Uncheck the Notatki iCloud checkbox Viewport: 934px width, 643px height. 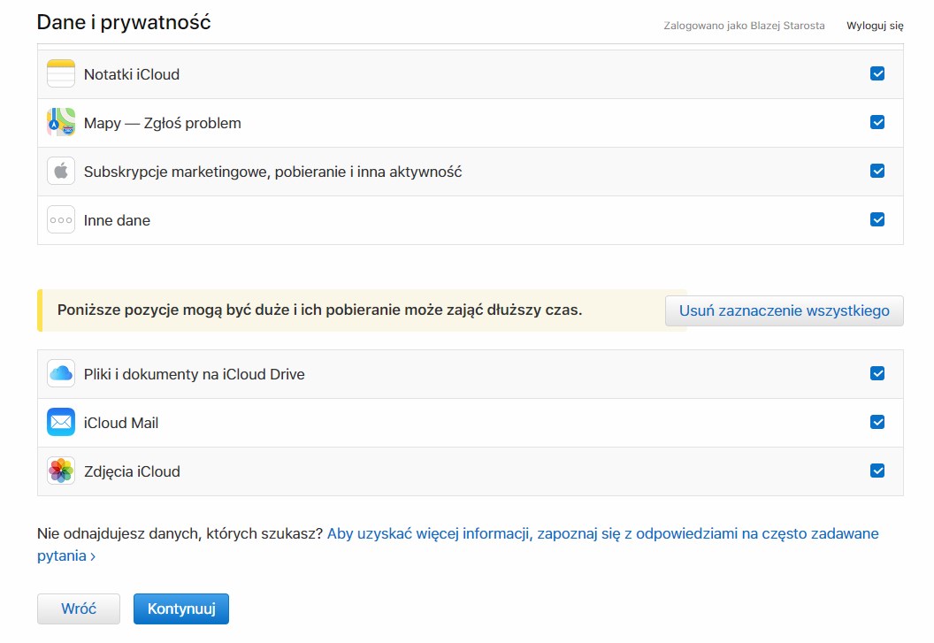pyautogui.click(x=877, y=73)
